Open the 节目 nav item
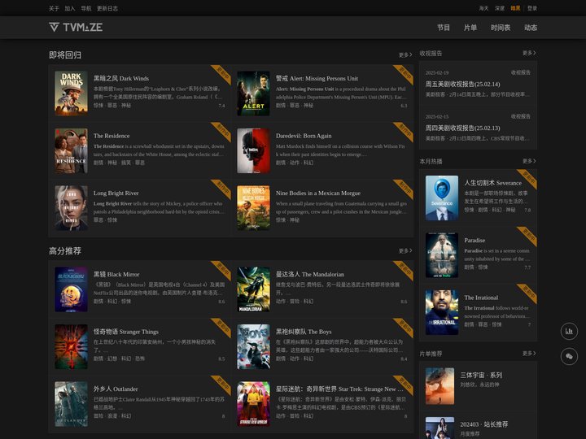586x439 pixels. pos(444,28)
